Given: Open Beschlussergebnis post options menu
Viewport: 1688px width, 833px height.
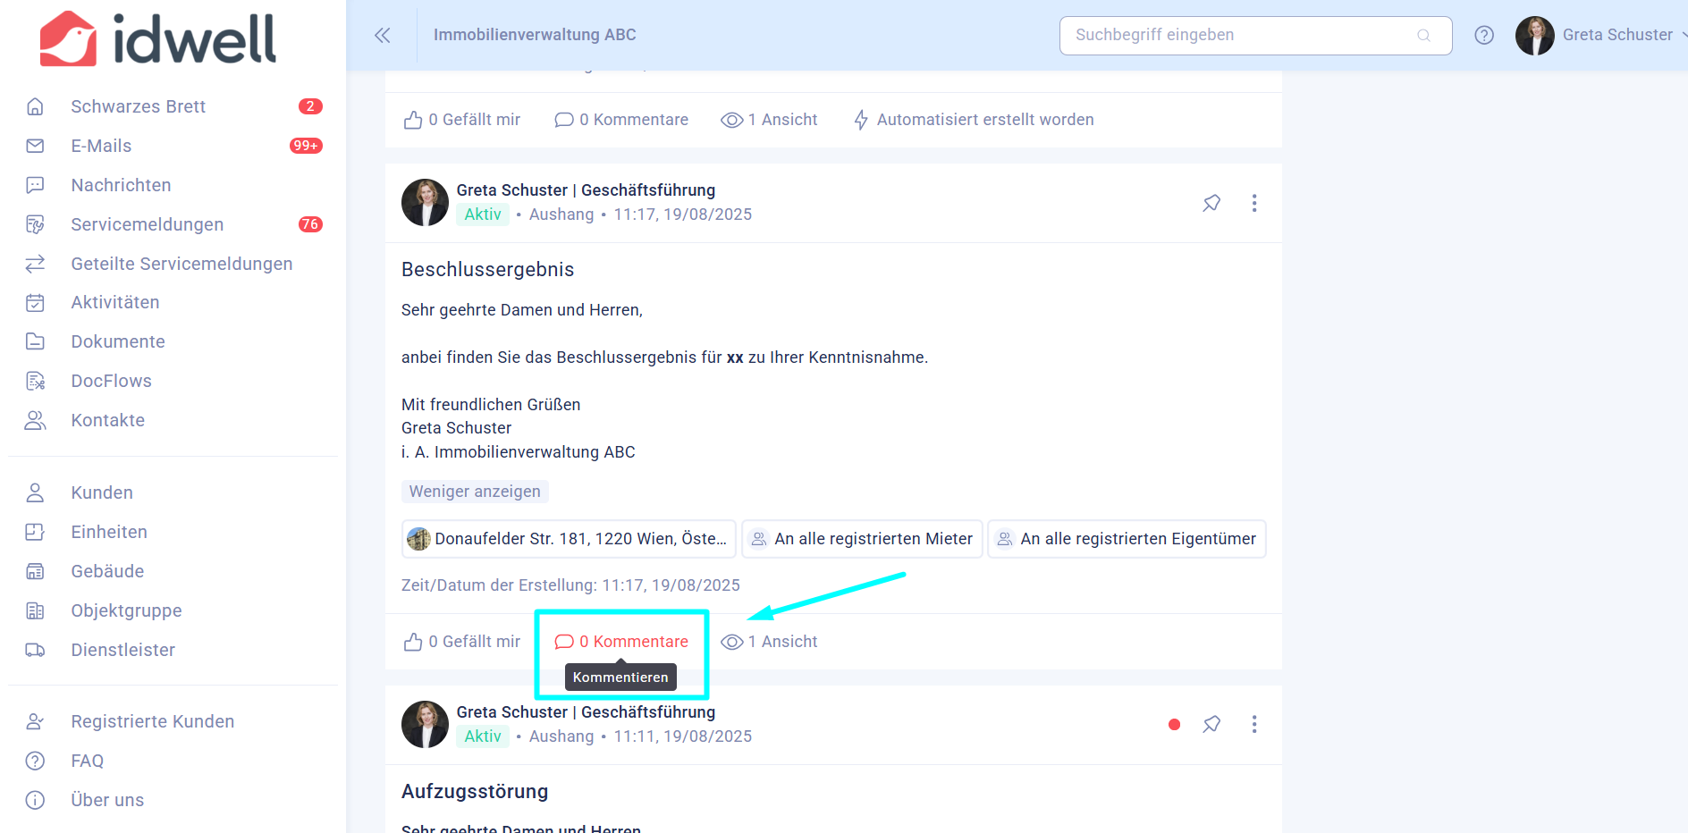Looking at the screenshot, I should pos(1254,203).
